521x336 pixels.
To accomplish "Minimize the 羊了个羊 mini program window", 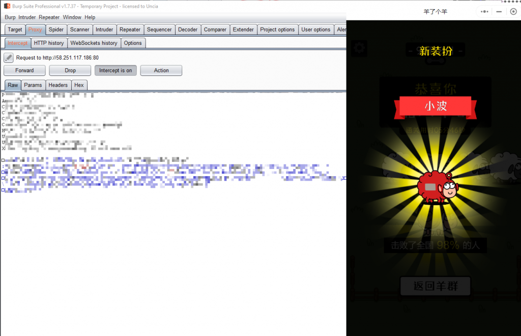I will pyautogui.click(x=499, y=12).
